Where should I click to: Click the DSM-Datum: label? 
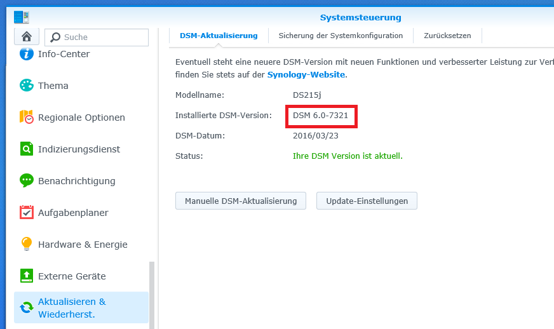200,136
